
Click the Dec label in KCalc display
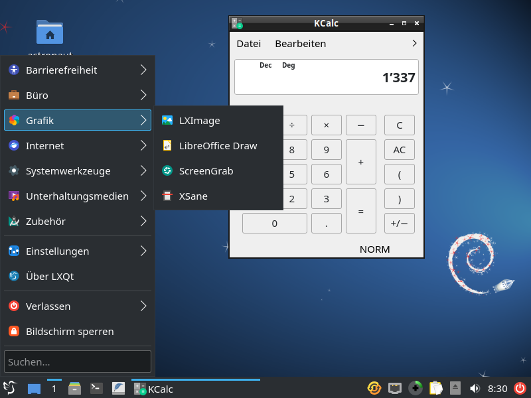[265, 65]
